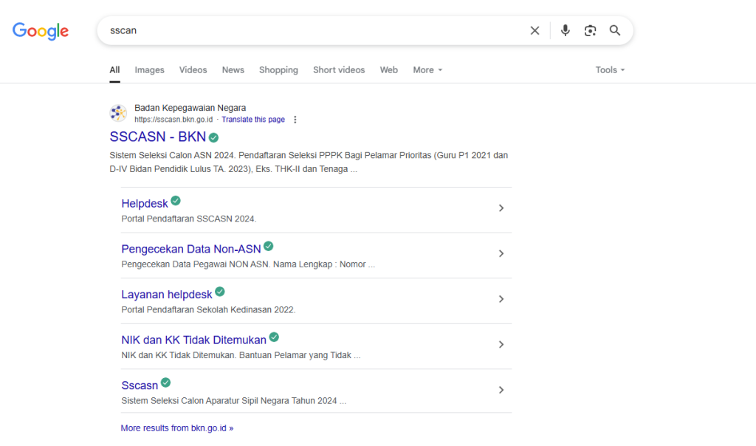Viewport: 756px width, 446px height.
Task: Click the Bantuan Pelamar yang Tidak description
Action: (x=241, y=355)
